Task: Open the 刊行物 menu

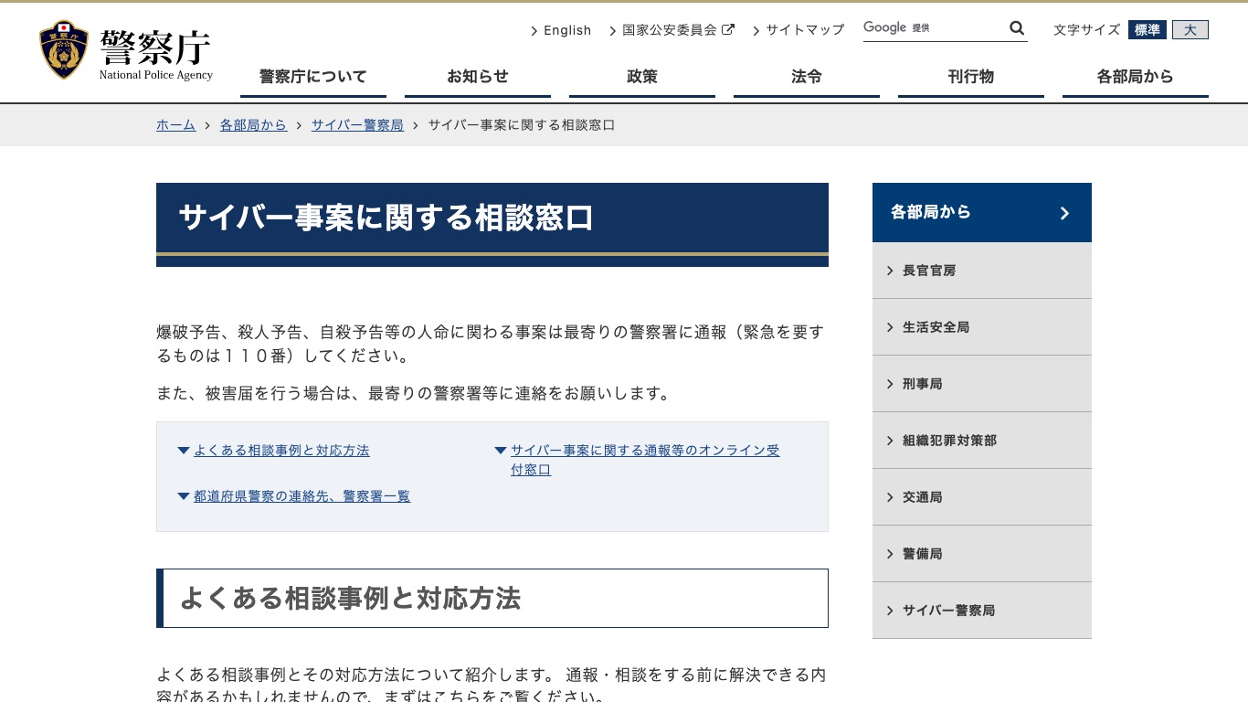Action: tap(971, 78)
